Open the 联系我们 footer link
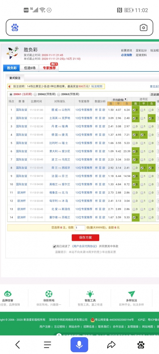This screenshot has height=354, width=159. click(x=104, y=327)
